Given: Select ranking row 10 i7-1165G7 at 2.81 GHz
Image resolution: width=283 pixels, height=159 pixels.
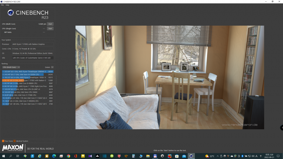Looking at the screenshot, I should (28, 98).
